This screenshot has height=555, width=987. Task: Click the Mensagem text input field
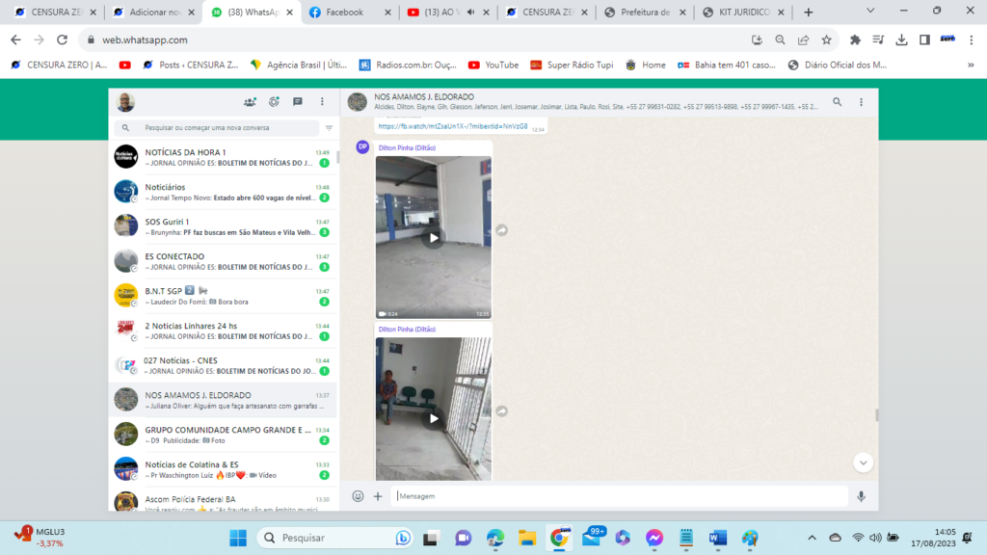617,496
